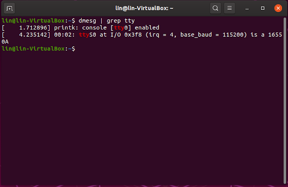Maximize the terminal window
Viewport: 288px width, 187px height.
pos(263,8)
